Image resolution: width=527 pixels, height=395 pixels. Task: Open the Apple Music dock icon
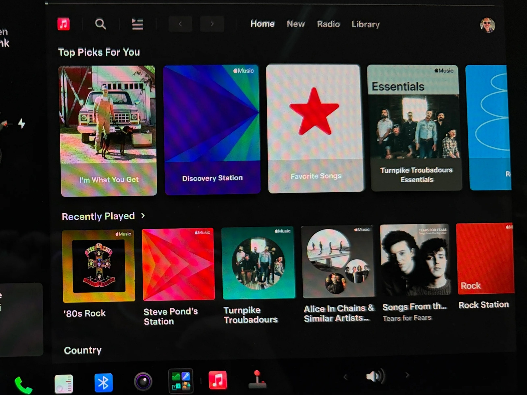[218, 380]
